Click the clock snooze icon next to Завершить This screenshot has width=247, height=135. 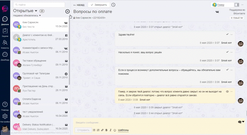[113, 5]
